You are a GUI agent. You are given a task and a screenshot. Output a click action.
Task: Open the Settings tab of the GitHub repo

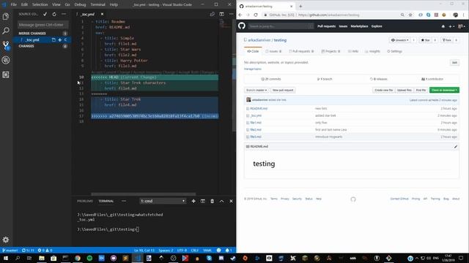coord(394,51)
